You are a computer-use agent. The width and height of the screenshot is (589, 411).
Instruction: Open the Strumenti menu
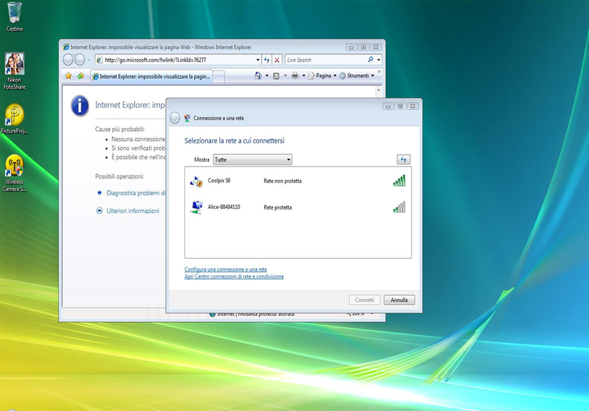(357, 75)
